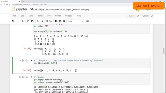Open the Help menu
The image size is (166, 93).
(79, 16)
